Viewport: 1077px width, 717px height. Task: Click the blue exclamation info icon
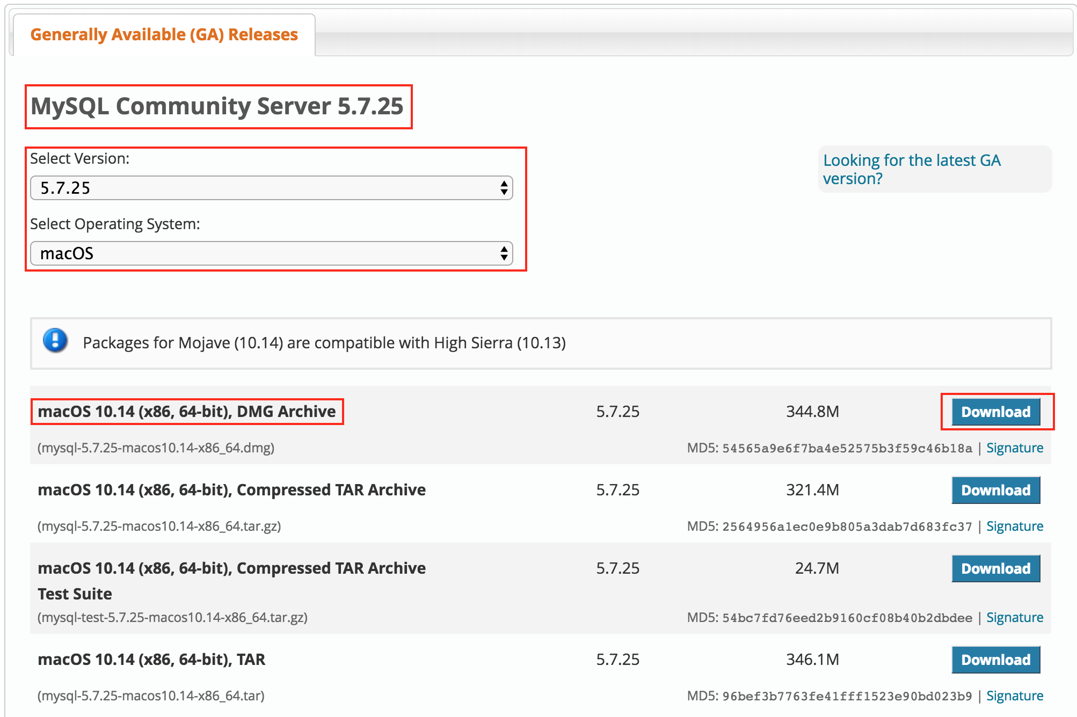(x=55, y=341)
